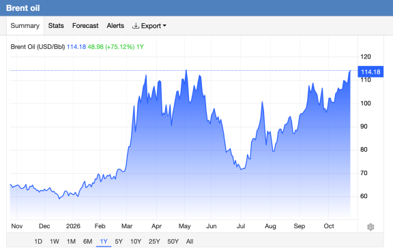Select the 1Y time range
Viewport: 393px width, 252px height.
(104, 242)
